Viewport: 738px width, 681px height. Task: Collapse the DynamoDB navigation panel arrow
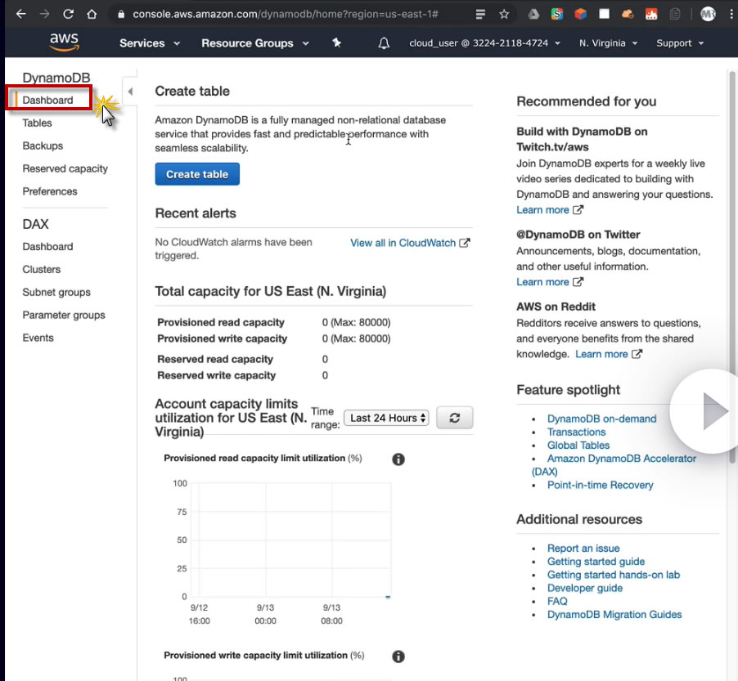pos(130,92)
